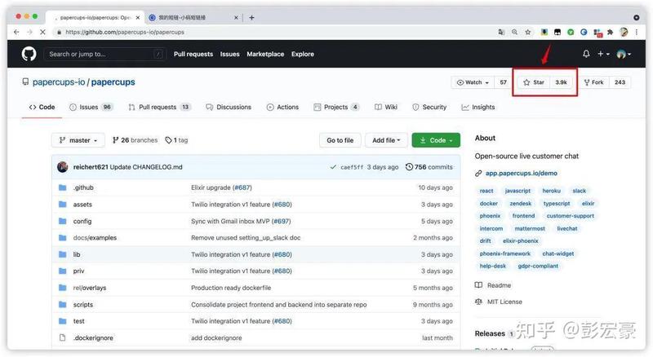The height and width of the screenshot is (357, 653).
Task: Open the lib folder
Action: pos(77,254)
